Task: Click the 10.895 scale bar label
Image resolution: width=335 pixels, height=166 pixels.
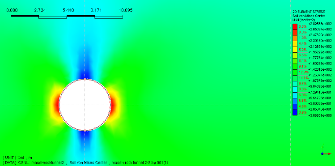Action: (x=126, y=10)
